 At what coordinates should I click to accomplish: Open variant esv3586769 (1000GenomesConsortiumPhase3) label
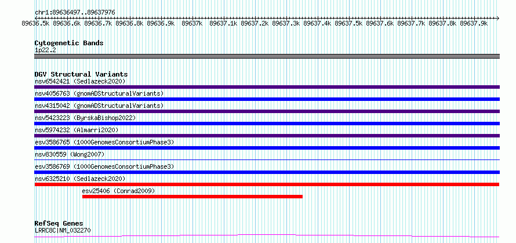tap(104, 166)
